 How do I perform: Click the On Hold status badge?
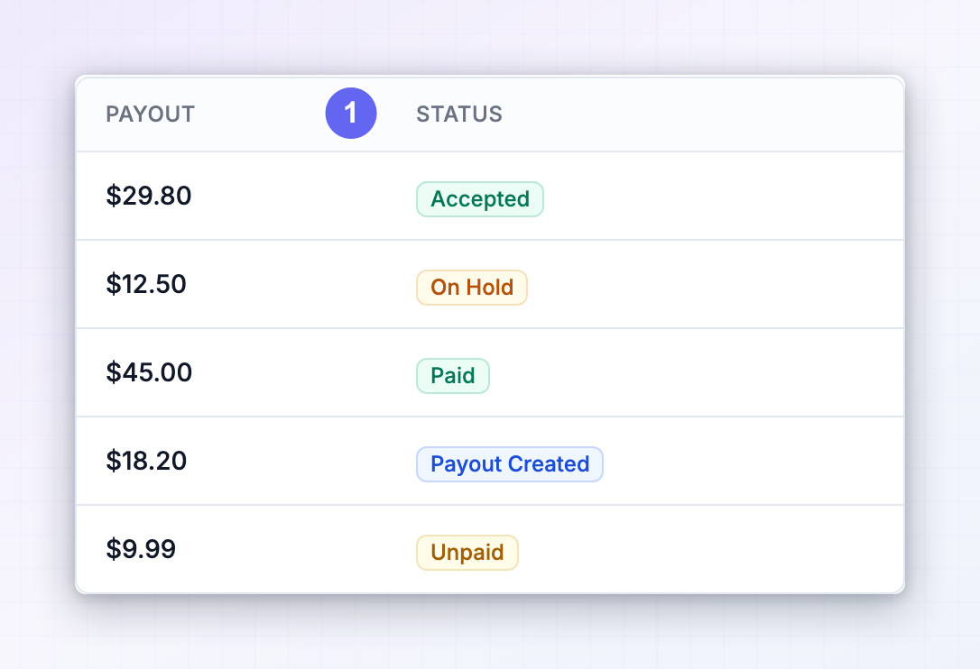tap(472, 288)
